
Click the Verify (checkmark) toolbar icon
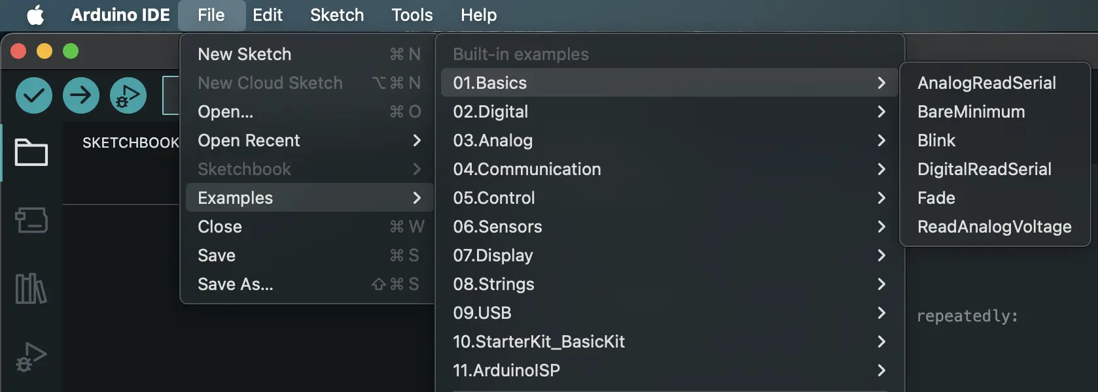tap(33, 95)
